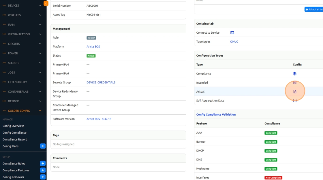Open the ONUG topology link
Viewport: 323px width, 180px height.
(234, 42)
